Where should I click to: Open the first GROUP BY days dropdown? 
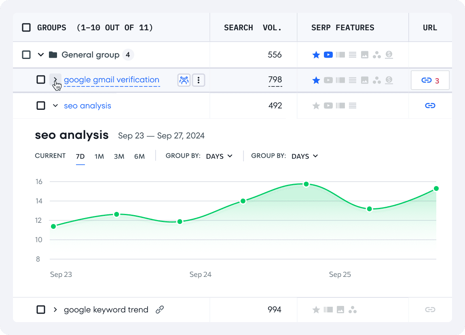click(219, 156)
